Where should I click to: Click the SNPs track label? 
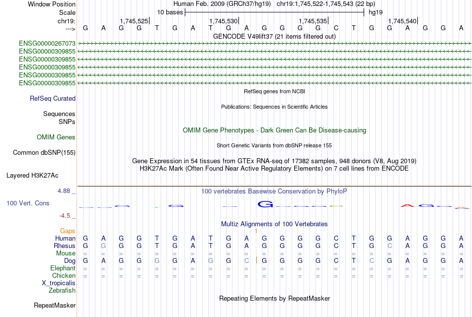[x=67, y=122]
